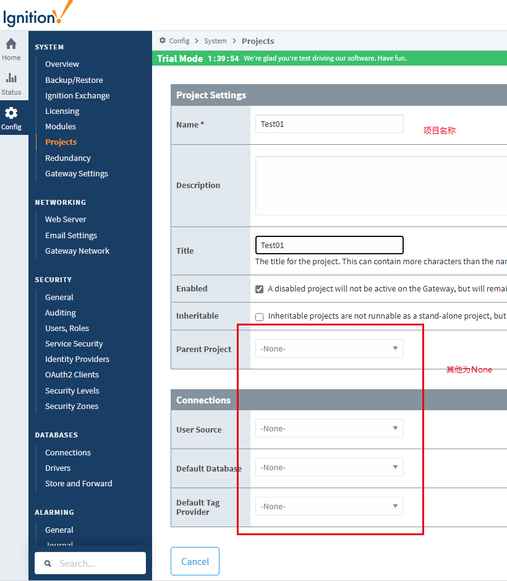507x581 pixels.
Task: Click the Name field containing Test01
Action: (x=329, y=124)
